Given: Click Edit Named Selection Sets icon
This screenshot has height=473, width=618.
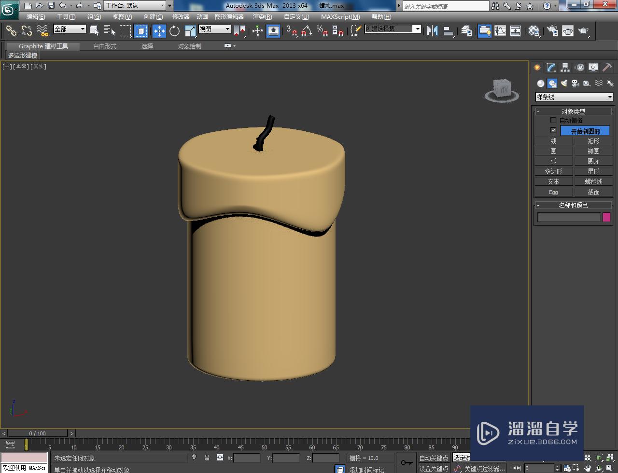Looking at the screenshot, I should (x=355, y=31).
